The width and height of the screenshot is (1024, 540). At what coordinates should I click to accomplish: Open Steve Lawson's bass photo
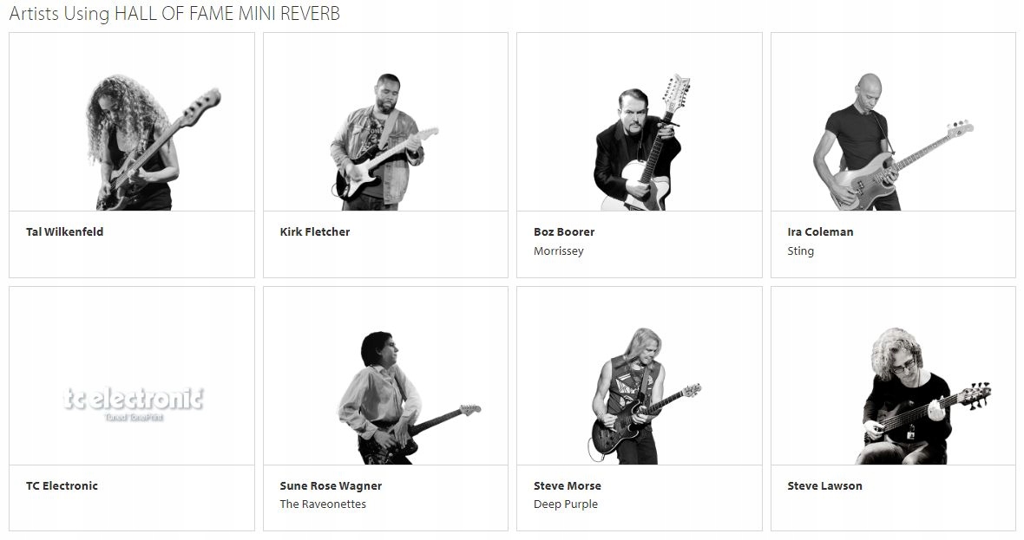893,376
